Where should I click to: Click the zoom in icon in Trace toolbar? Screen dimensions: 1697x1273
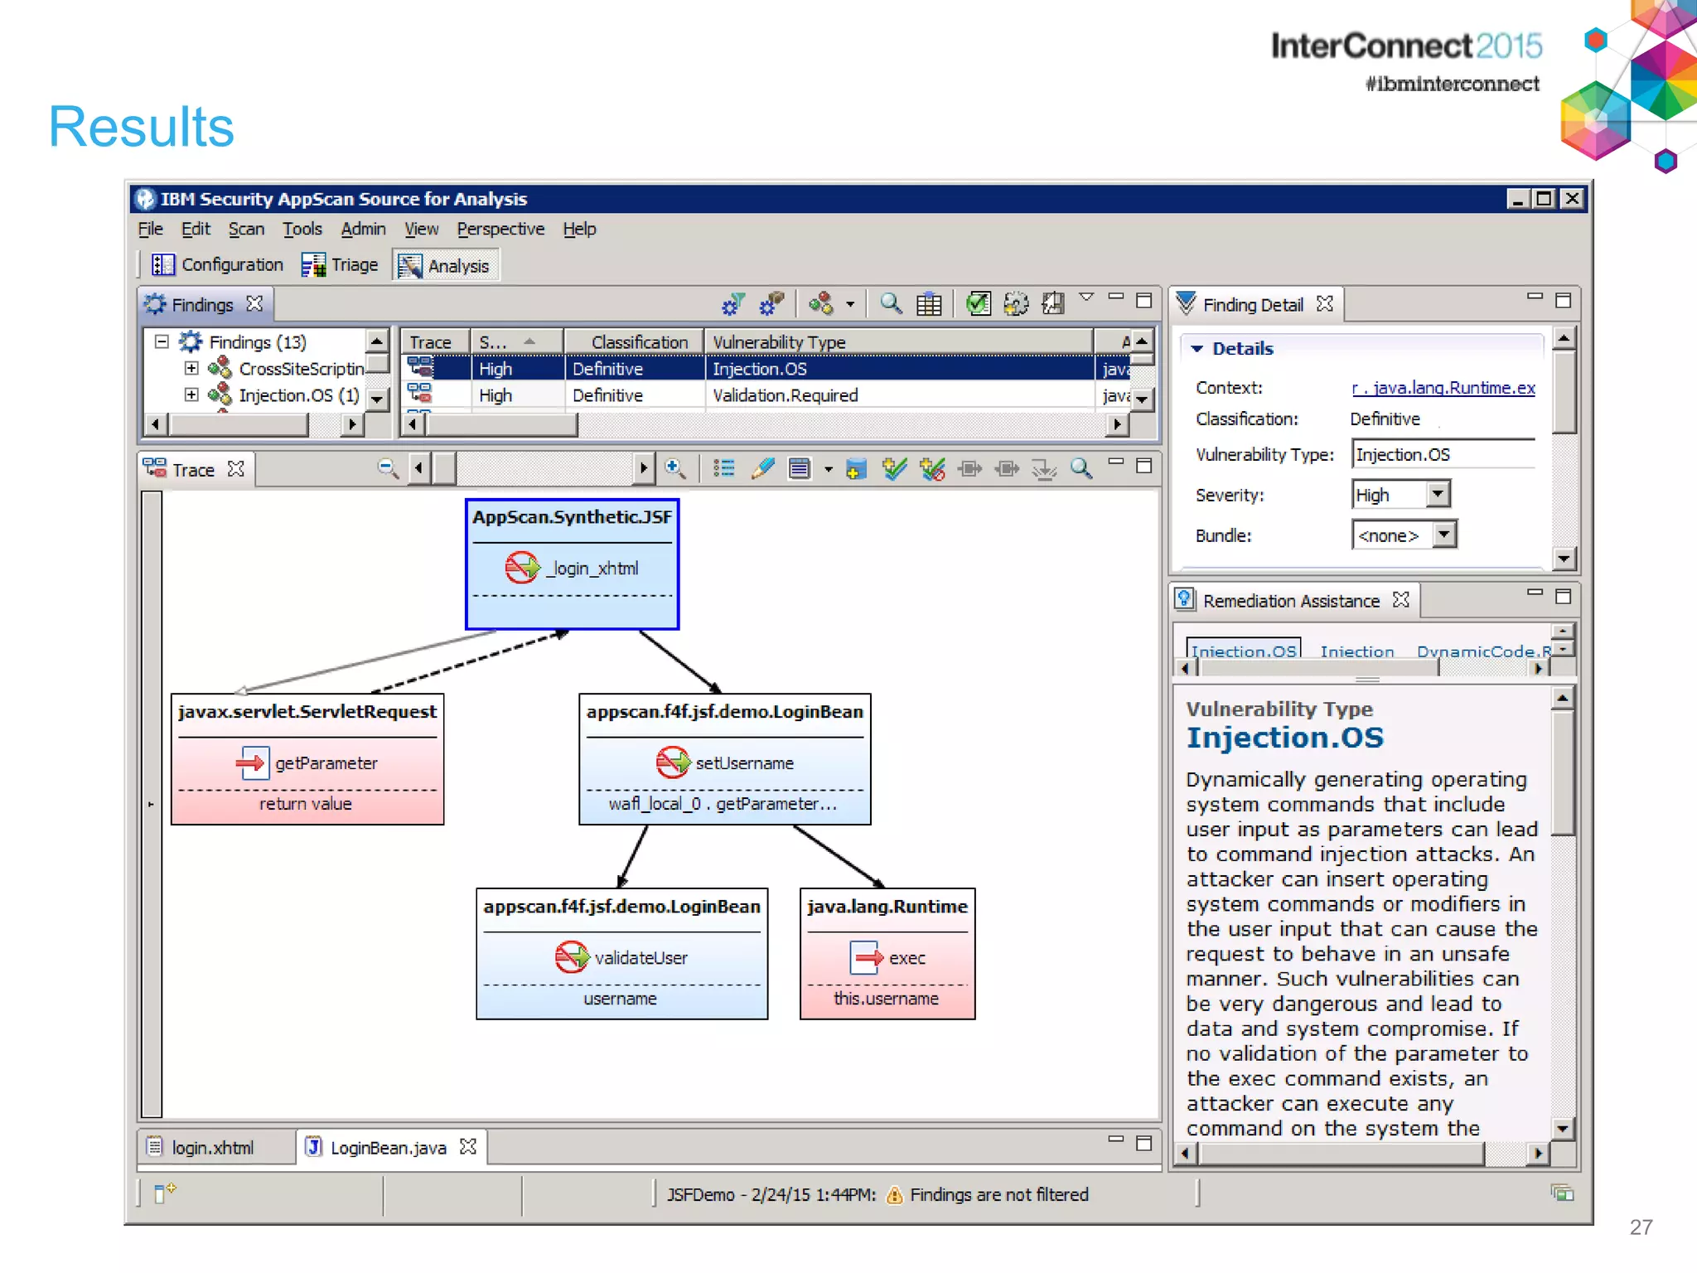coord(675,469)
